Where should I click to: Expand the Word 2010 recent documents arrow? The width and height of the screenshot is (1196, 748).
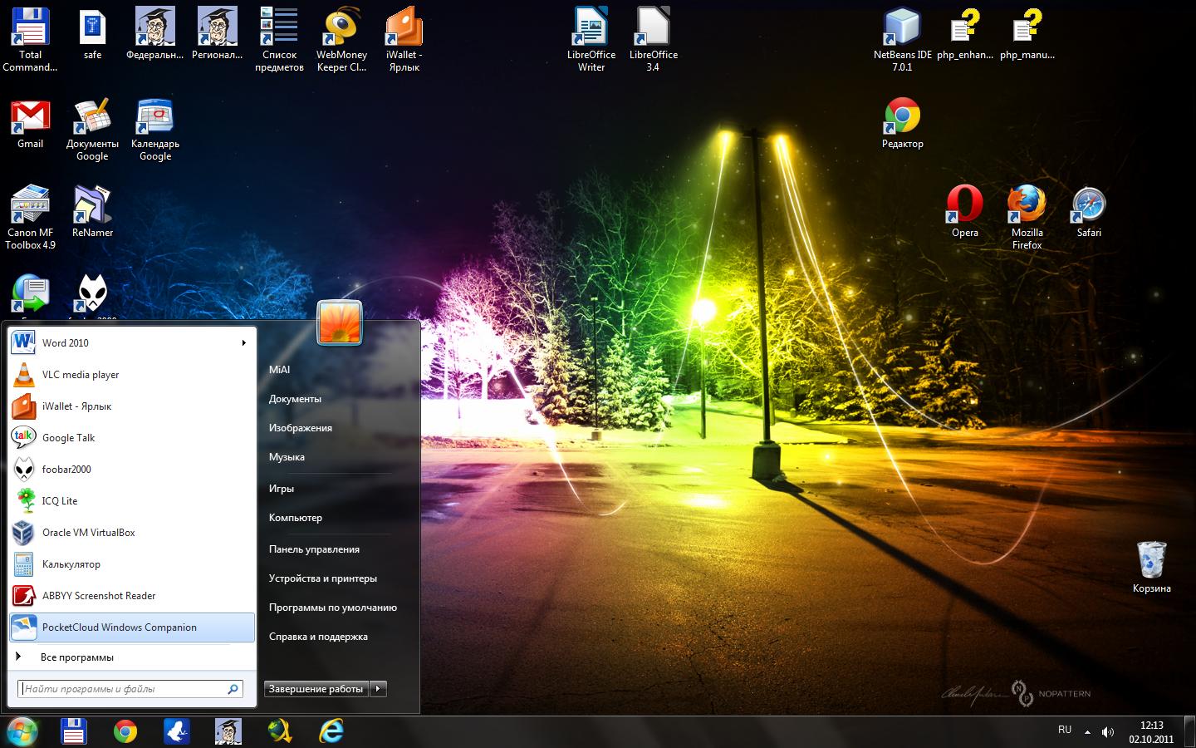tap(243, 342)
